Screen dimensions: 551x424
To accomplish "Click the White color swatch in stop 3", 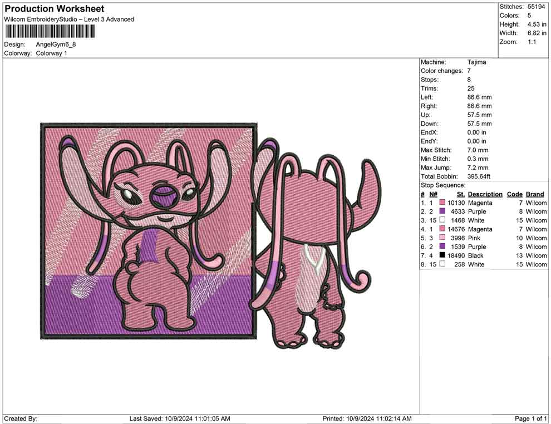I will pos(442,220).
